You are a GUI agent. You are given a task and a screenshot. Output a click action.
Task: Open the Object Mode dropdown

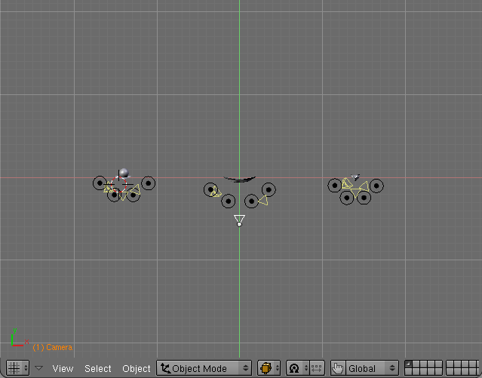point(204,368)
